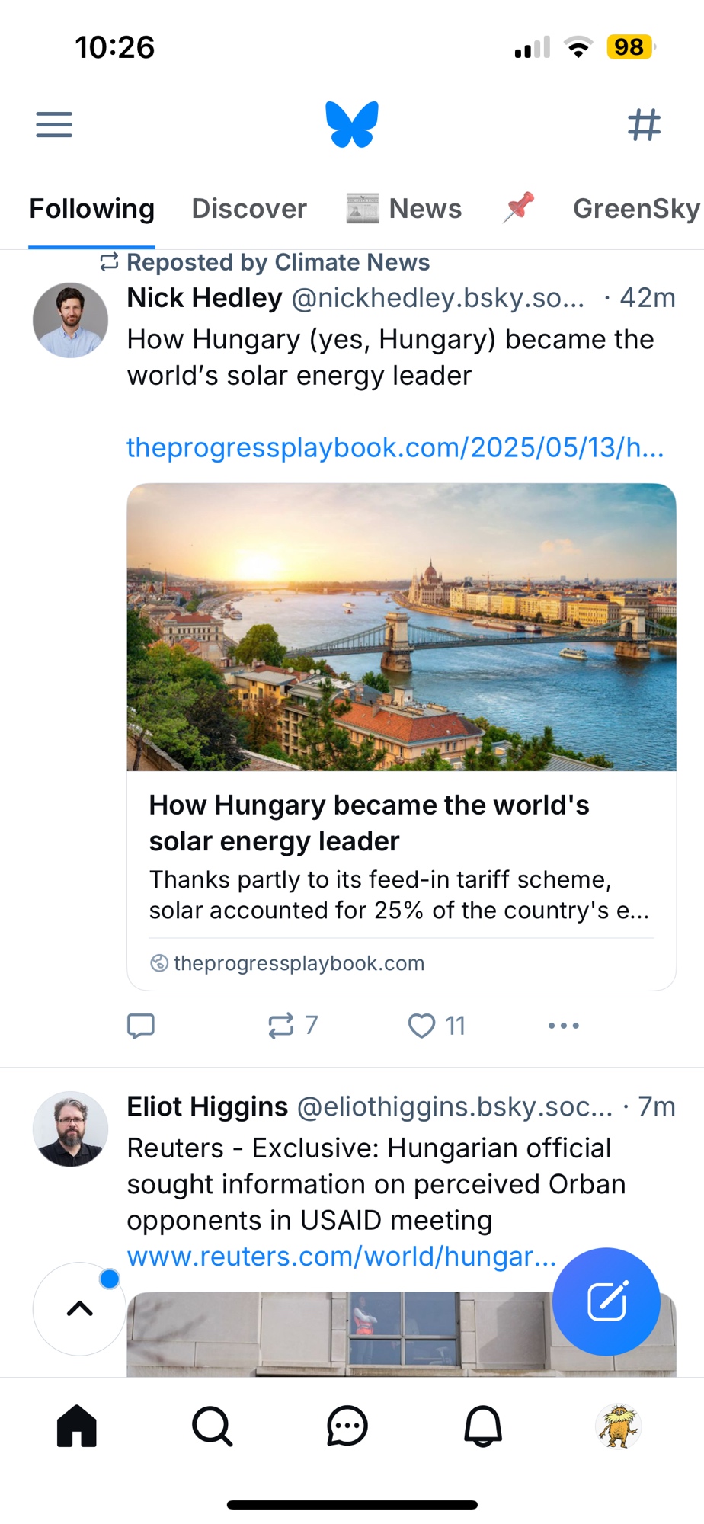Switch to the Discover feed tab
This screenshot has height=1524, width=704.
[x=249, y=209]
